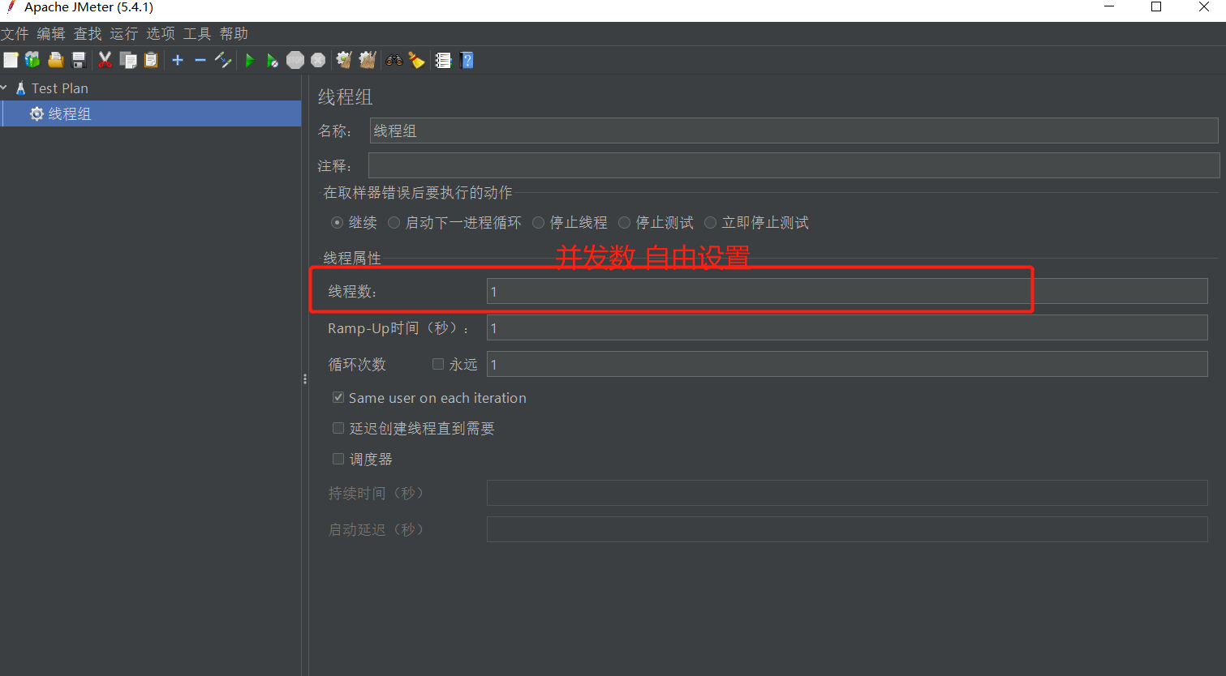Click the gear icon of 线程组 node
The width and height of the screenshot is (1226, 676).
[x=37, y=114]
